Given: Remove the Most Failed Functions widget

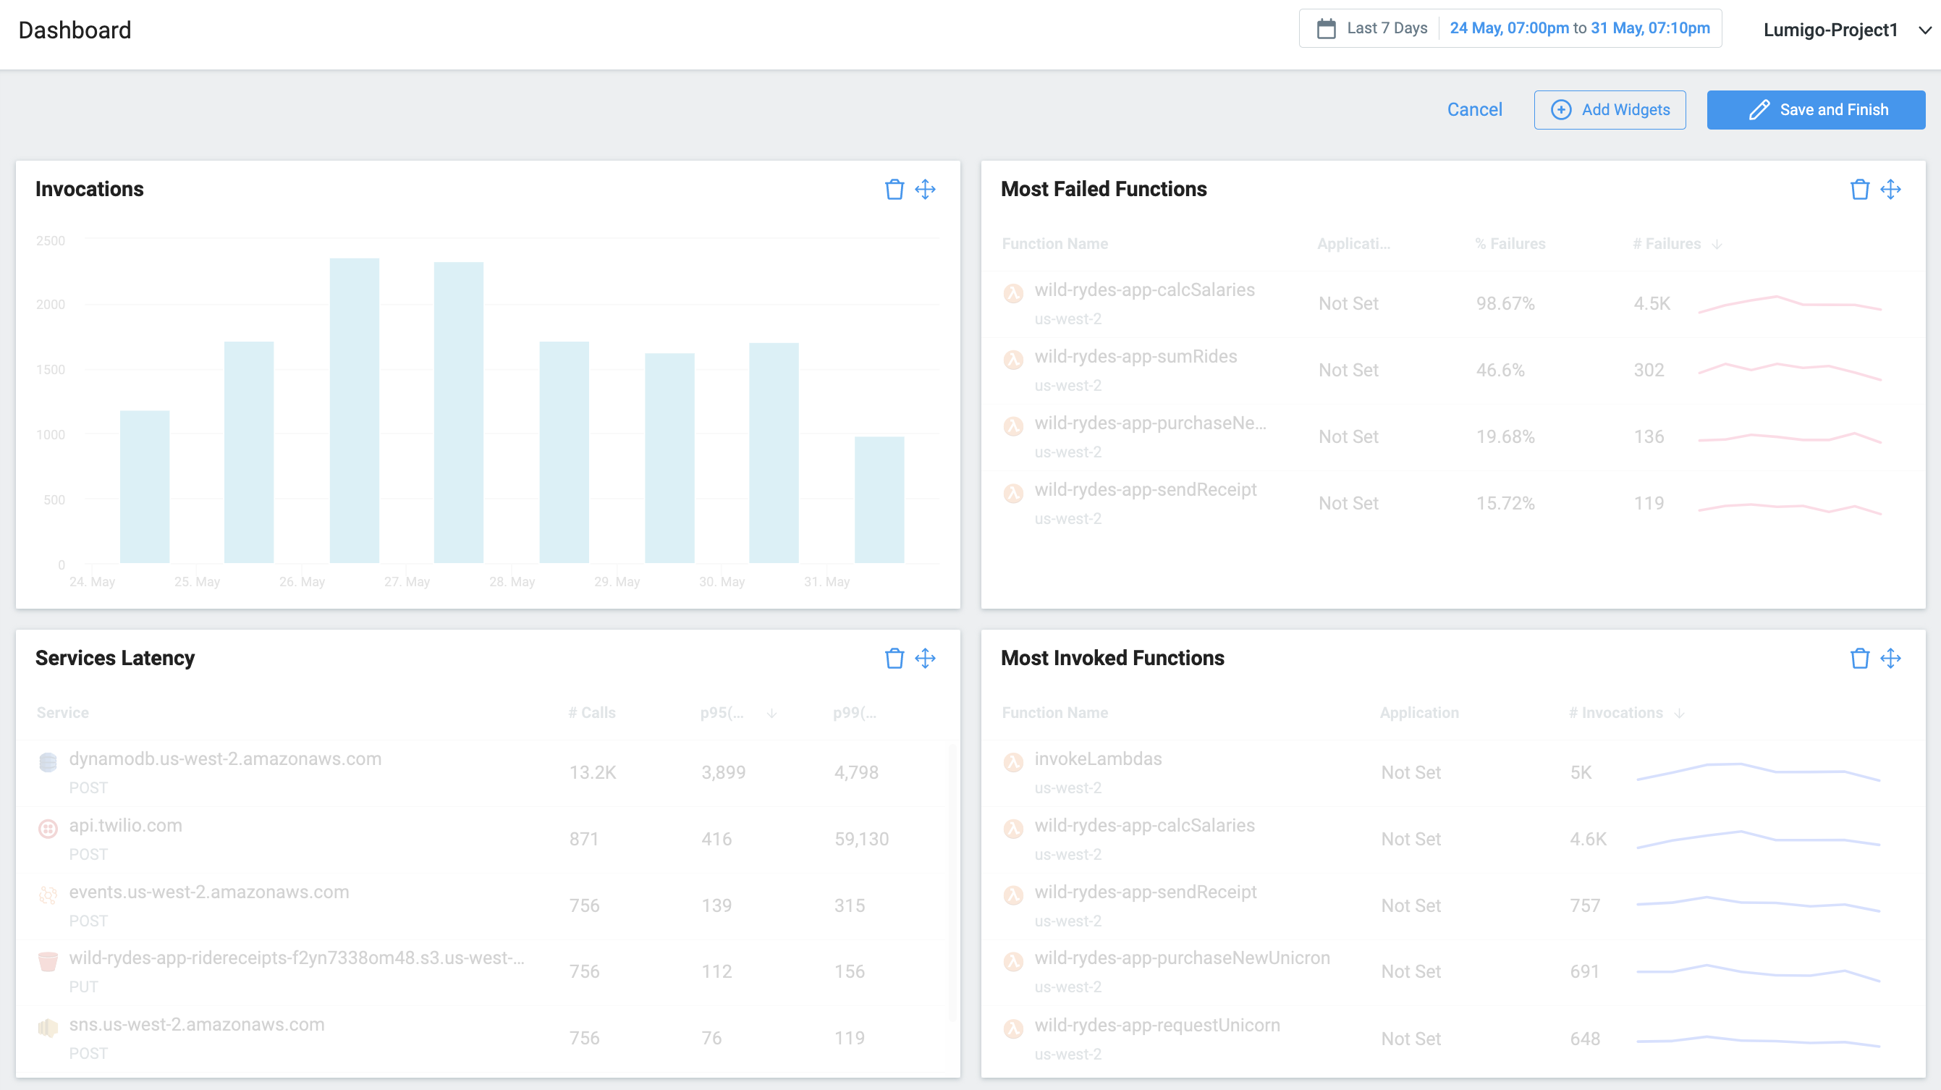Looking at the screenshot, I should point(1859,189).
